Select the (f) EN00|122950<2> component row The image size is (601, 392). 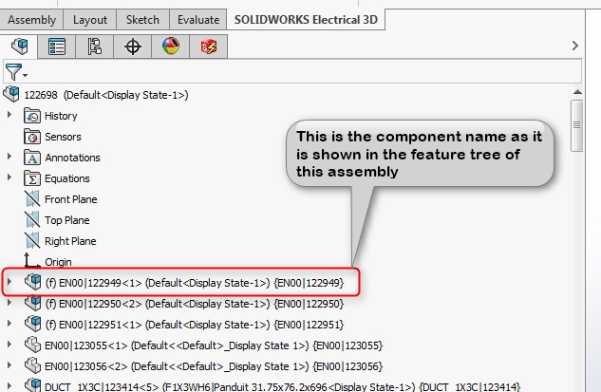195,304
